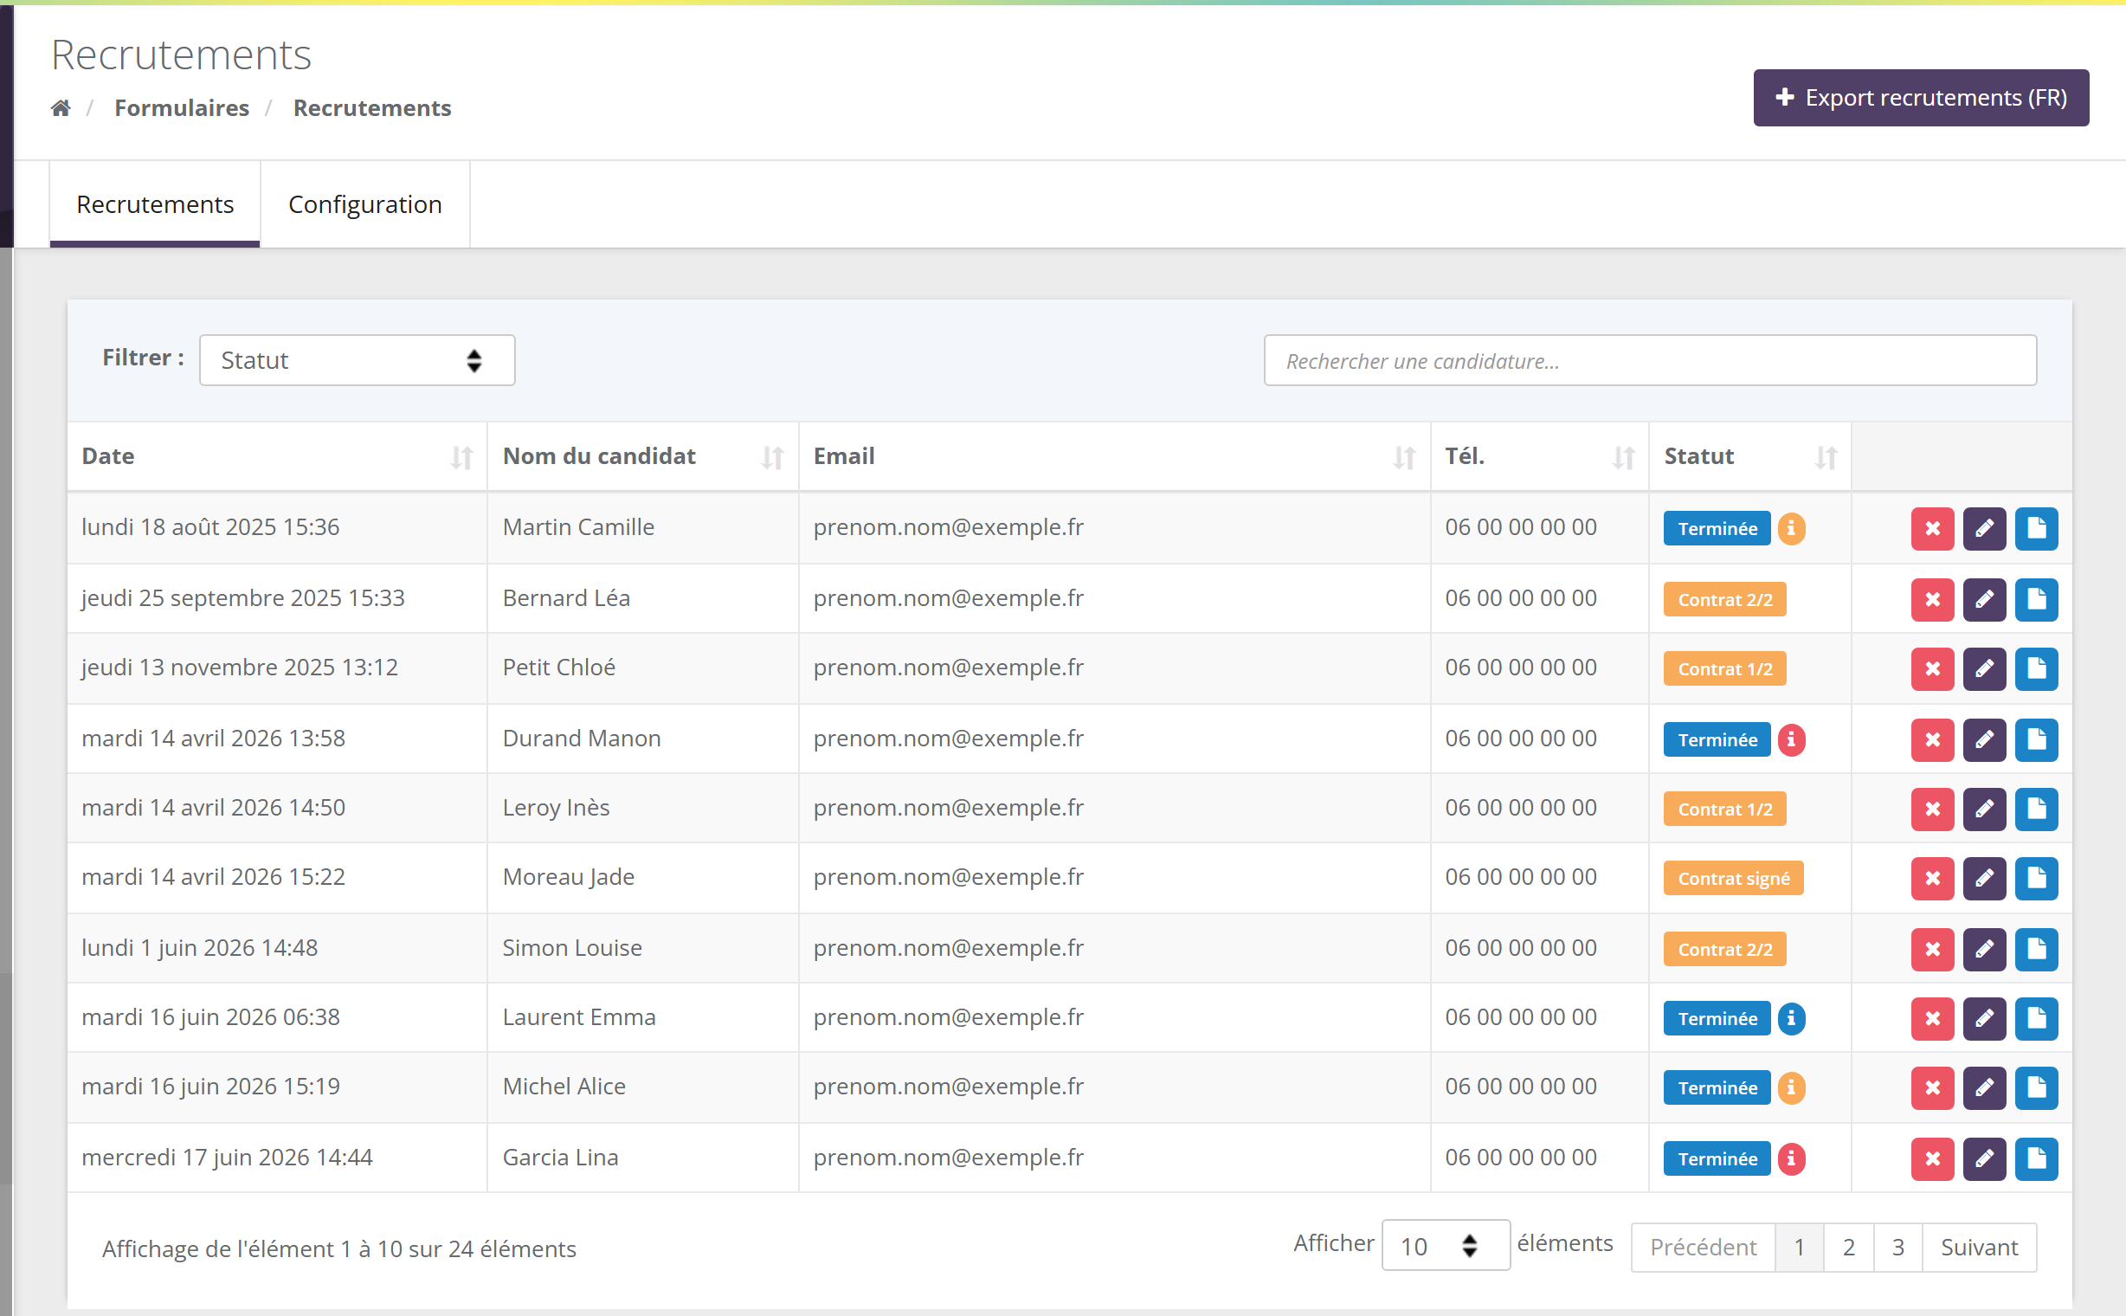Sort the table by Date column
Screen dimensions: 2126x1316
pos(277,456)
